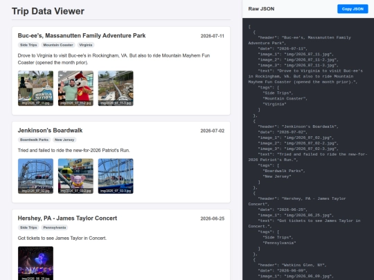Click JSON line "header": "Watkins Glen, NY"
This screenshot has width=374, height=280.
click(292, 265)
